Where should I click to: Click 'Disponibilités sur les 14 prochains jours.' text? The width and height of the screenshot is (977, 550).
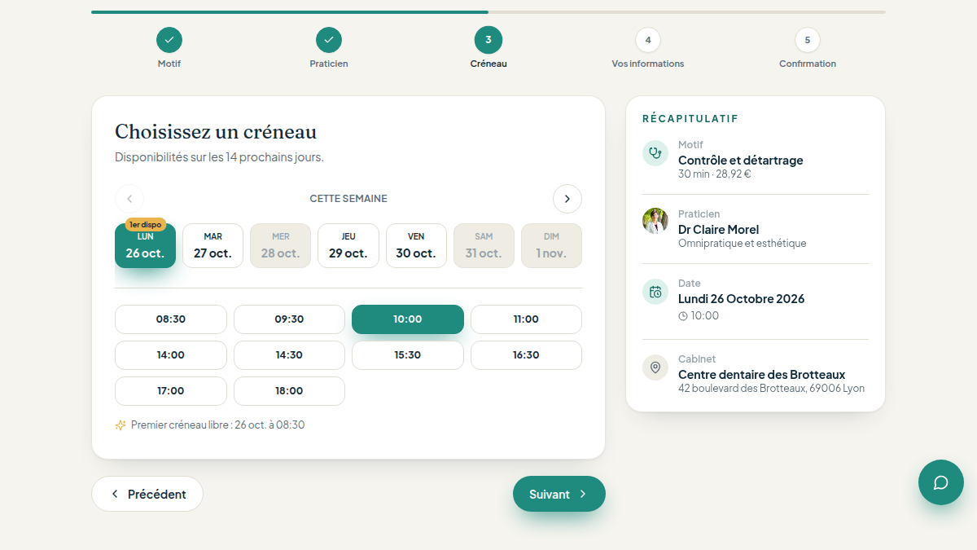[x=219, y=157]
